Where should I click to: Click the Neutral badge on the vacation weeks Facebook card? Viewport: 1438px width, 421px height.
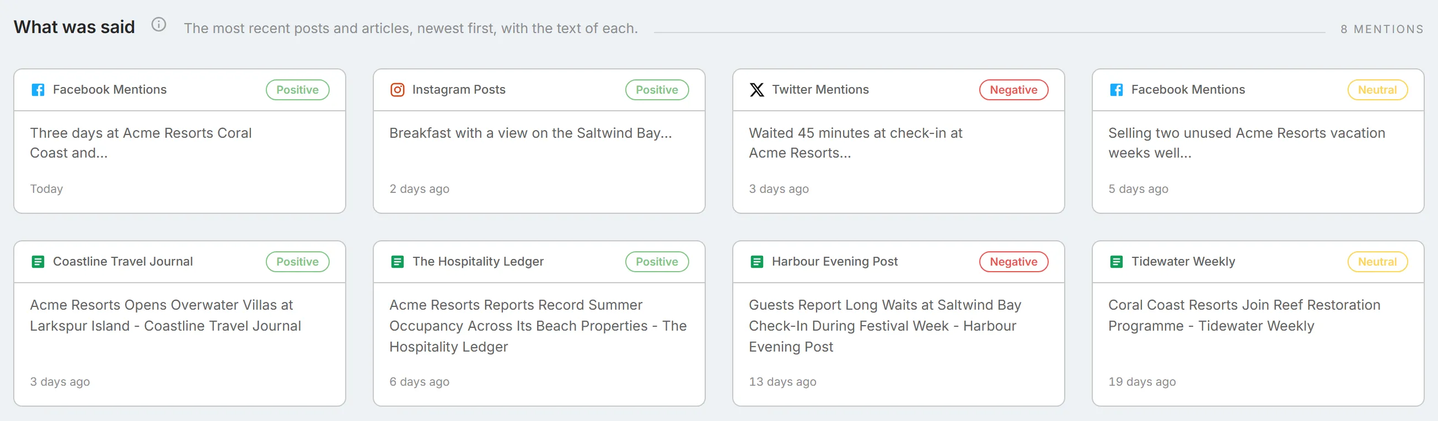point(1378,90)
